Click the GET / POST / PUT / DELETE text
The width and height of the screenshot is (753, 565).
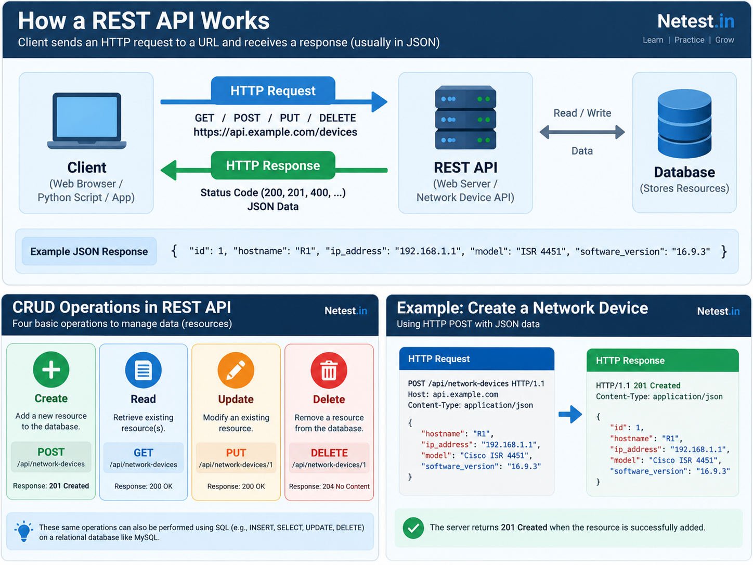point(275,118)
